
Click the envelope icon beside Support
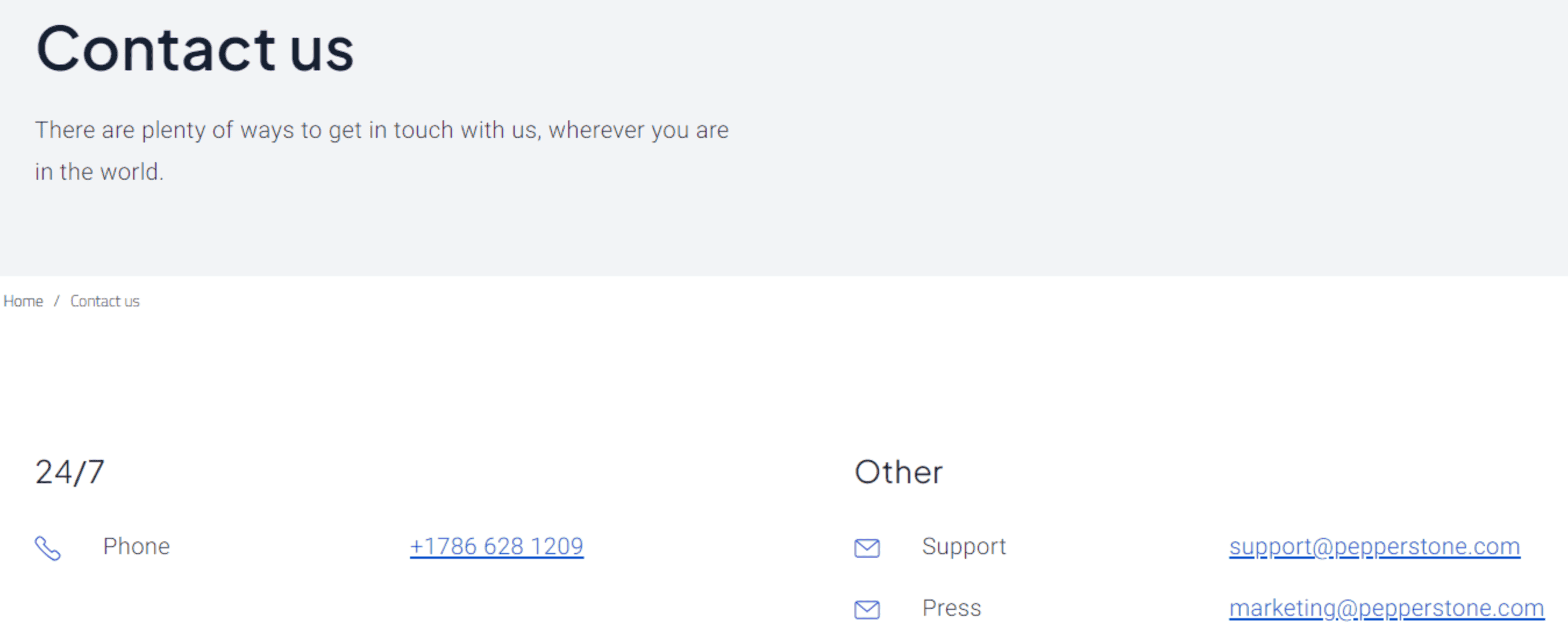(867, 547)
